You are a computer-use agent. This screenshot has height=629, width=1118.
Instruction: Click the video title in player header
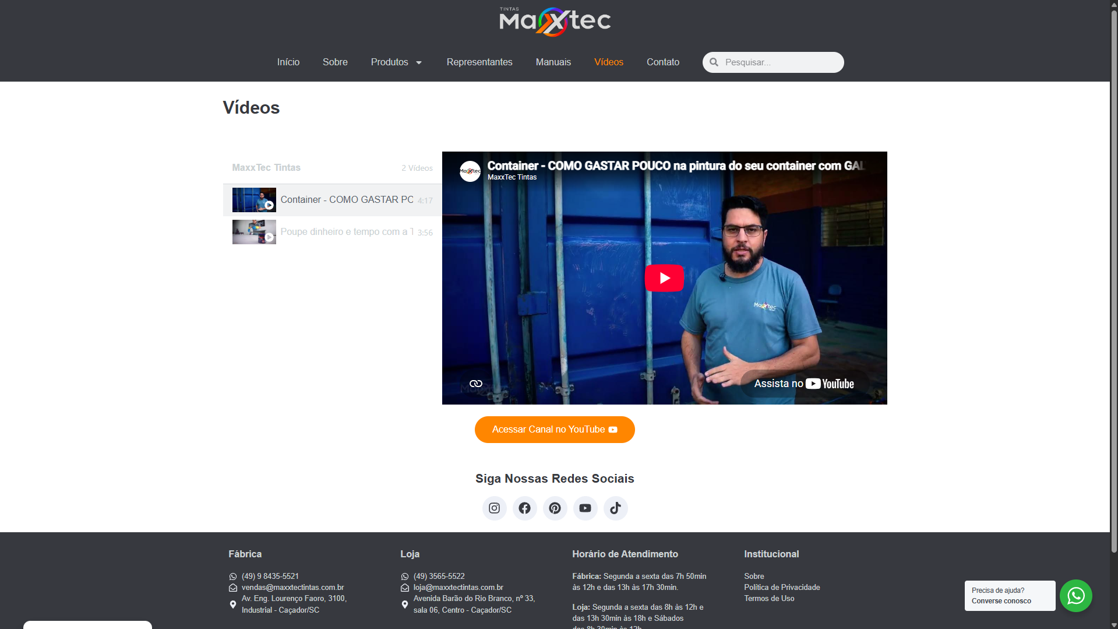(x=676, y=166)
